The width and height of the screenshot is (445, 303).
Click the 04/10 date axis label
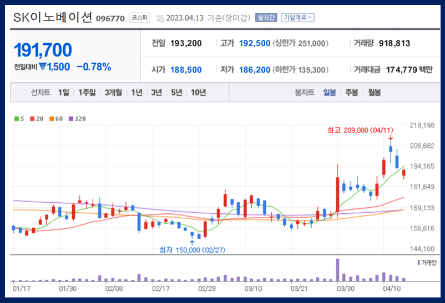point(392,289)
